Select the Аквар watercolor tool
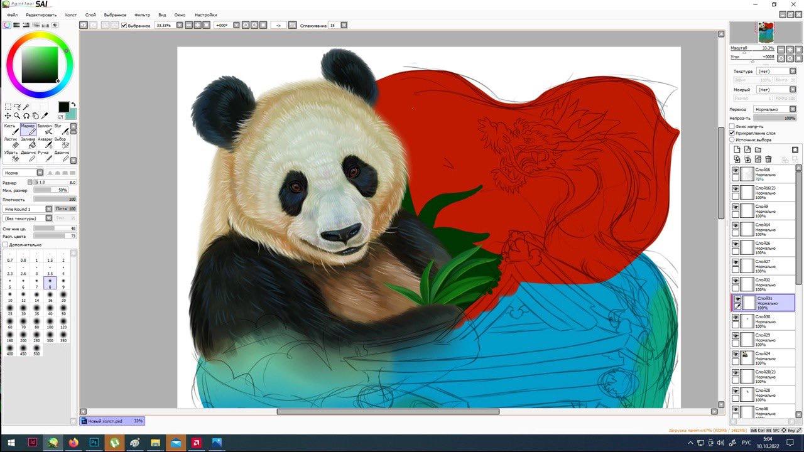Screen dimensions: 804x452 (x=45, y=143)
